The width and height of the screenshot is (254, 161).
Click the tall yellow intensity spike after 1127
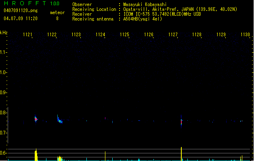[181, 154]
